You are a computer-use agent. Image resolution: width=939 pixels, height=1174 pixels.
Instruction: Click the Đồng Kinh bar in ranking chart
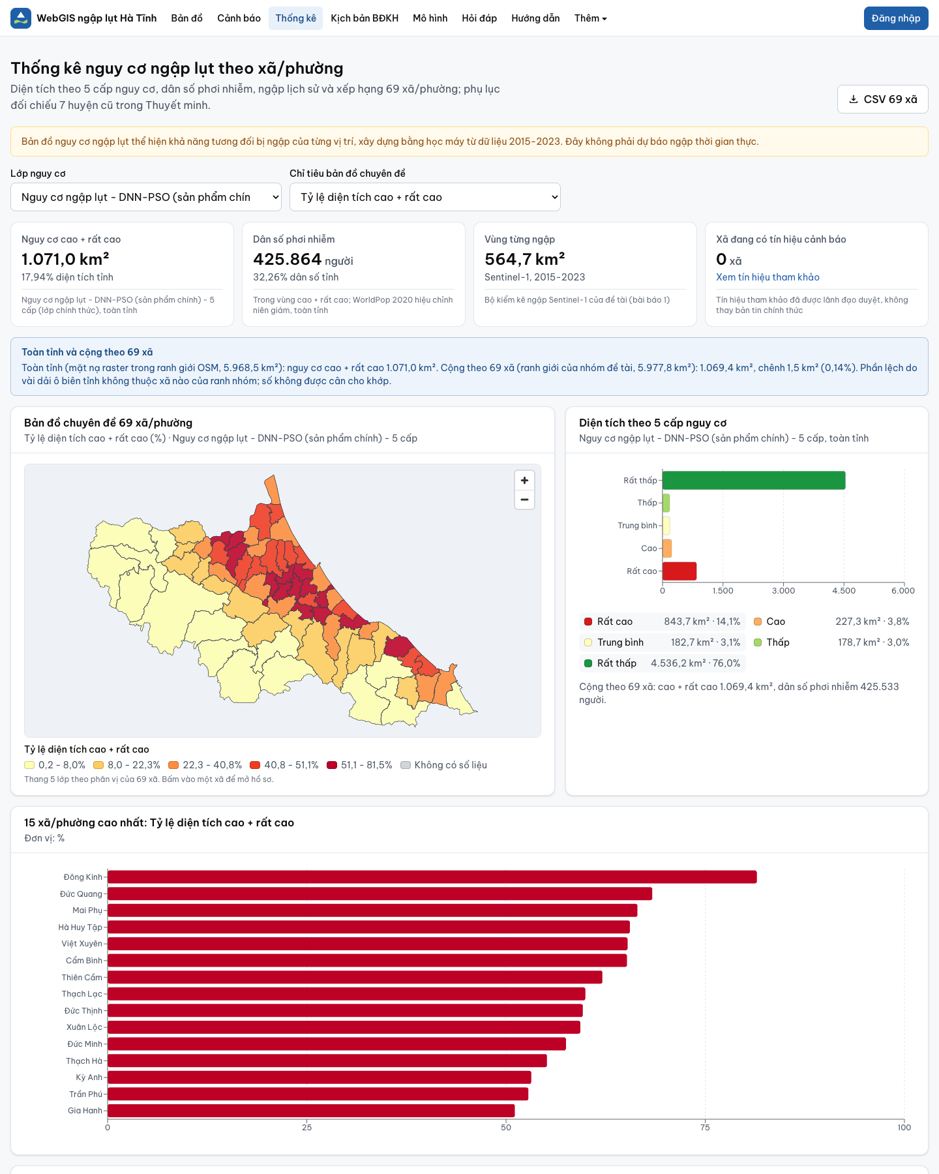[432, 877]
